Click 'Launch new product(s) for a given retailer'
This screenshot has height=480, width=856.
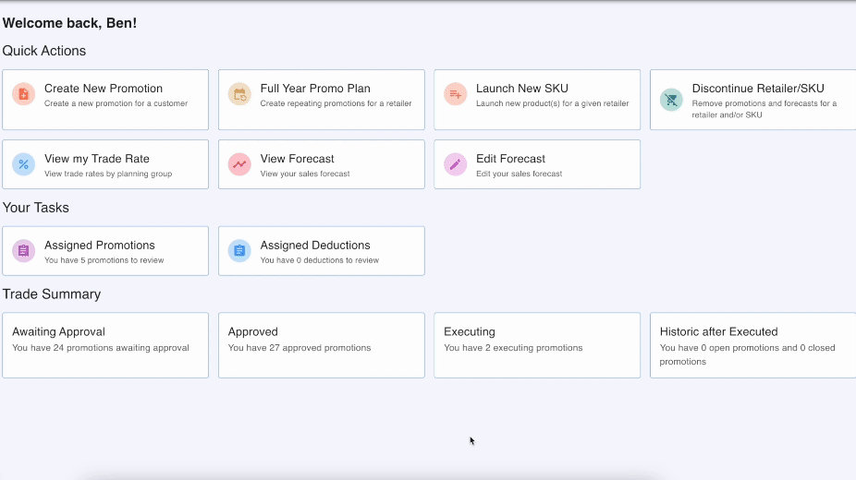tap(553, 103)
